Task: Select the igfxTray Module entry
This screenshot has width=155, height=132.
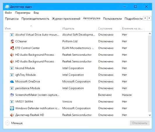Action: pyautogui.click(x=26, y=75)
